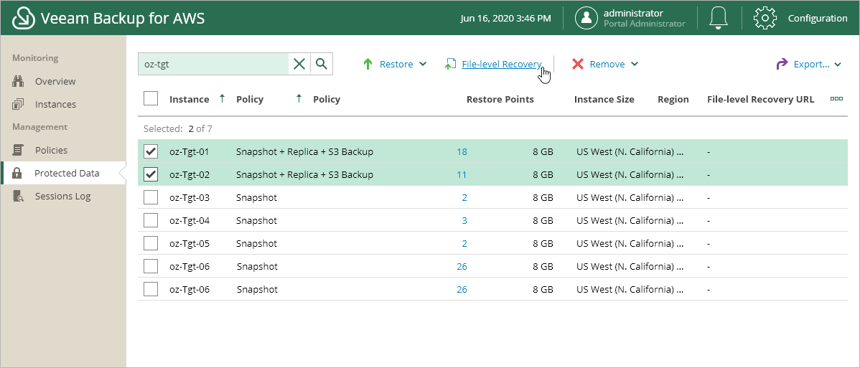Screen dimensions: 860x368
Task: Click the Veeam Backup logo icon
Action: click(24, 18)
